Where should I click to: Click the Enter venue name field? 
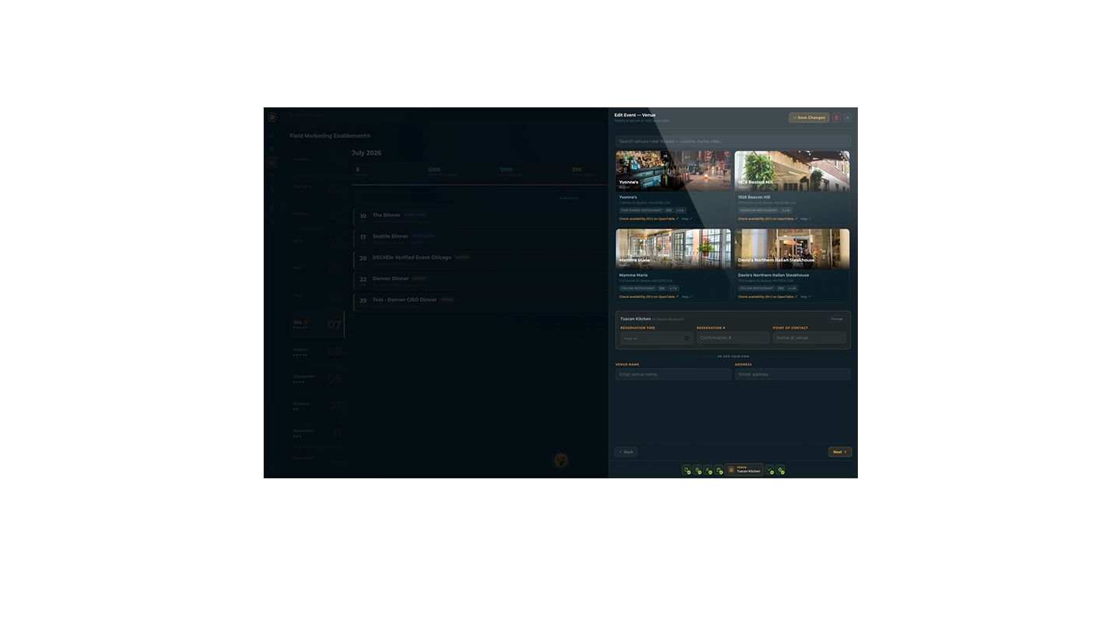click(x=674, y=374)
